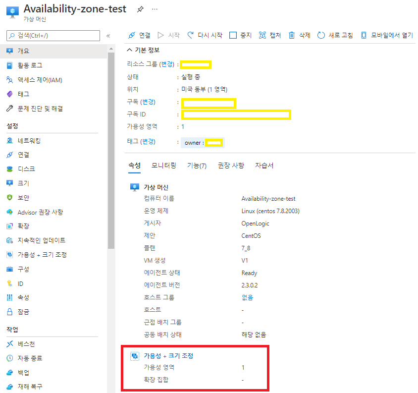Open the 권장 사항 tab

231,166
